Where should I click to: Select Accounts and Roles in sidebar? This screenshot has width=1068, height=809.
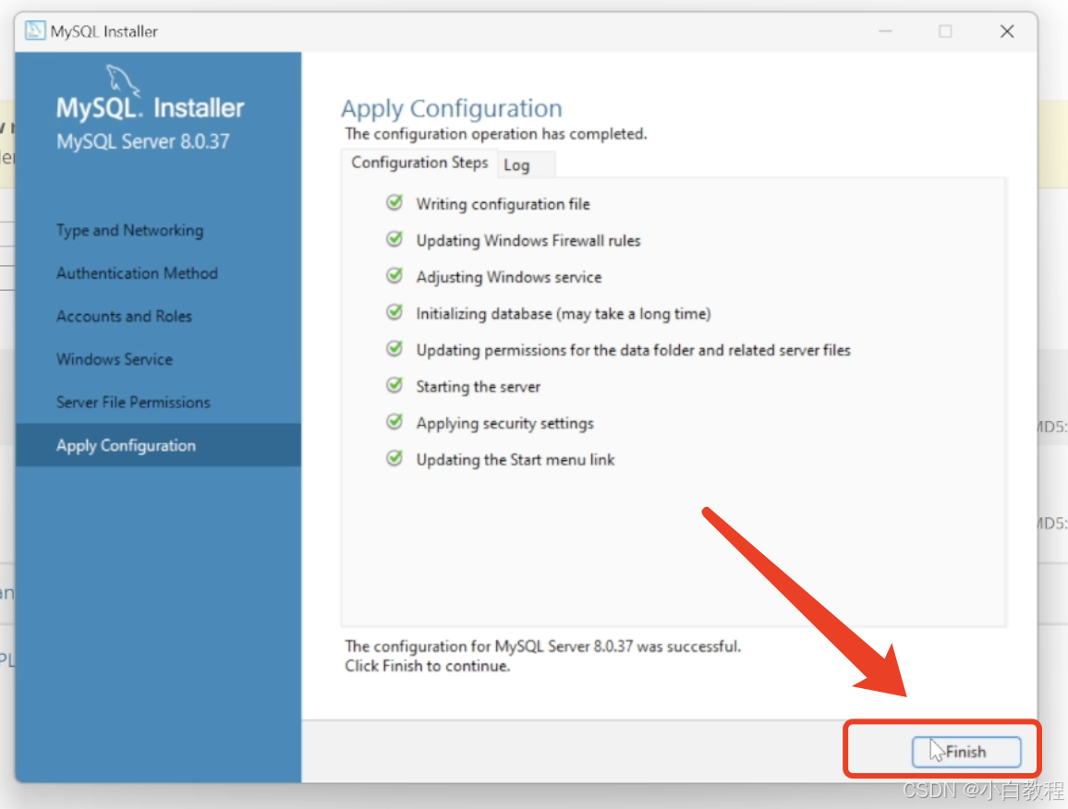(x=124, y=316)
